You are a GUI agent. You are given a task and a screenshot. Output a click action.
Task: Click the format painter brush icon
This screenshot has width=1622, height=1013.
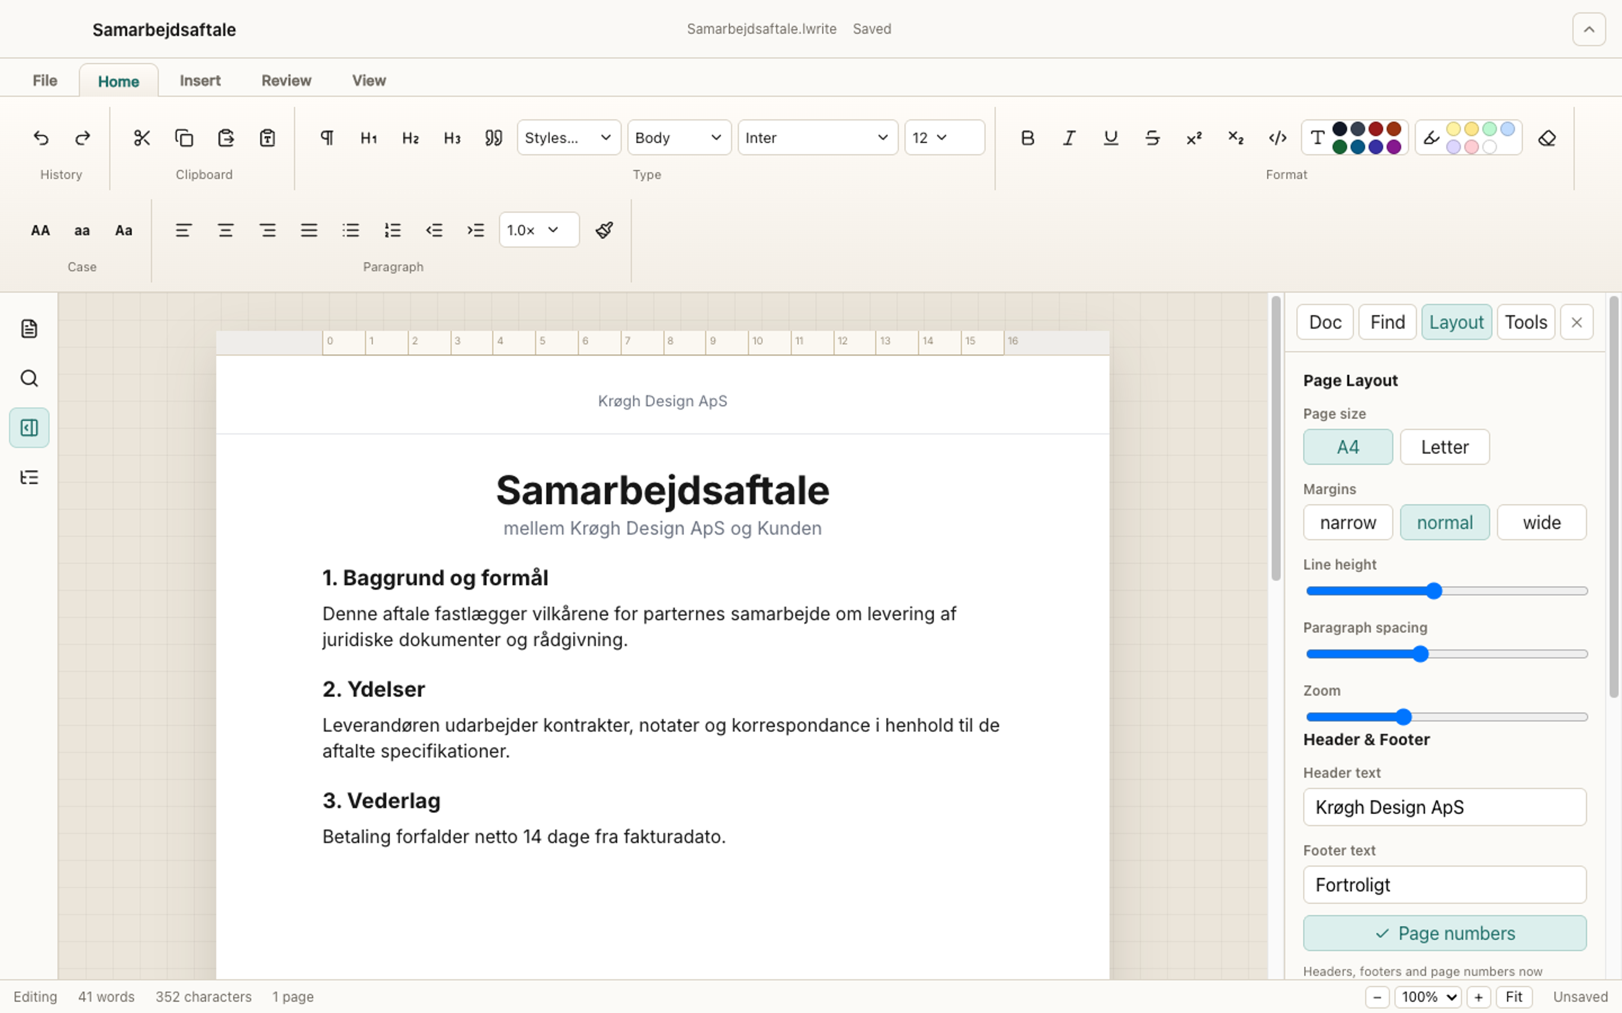point(604,231)
